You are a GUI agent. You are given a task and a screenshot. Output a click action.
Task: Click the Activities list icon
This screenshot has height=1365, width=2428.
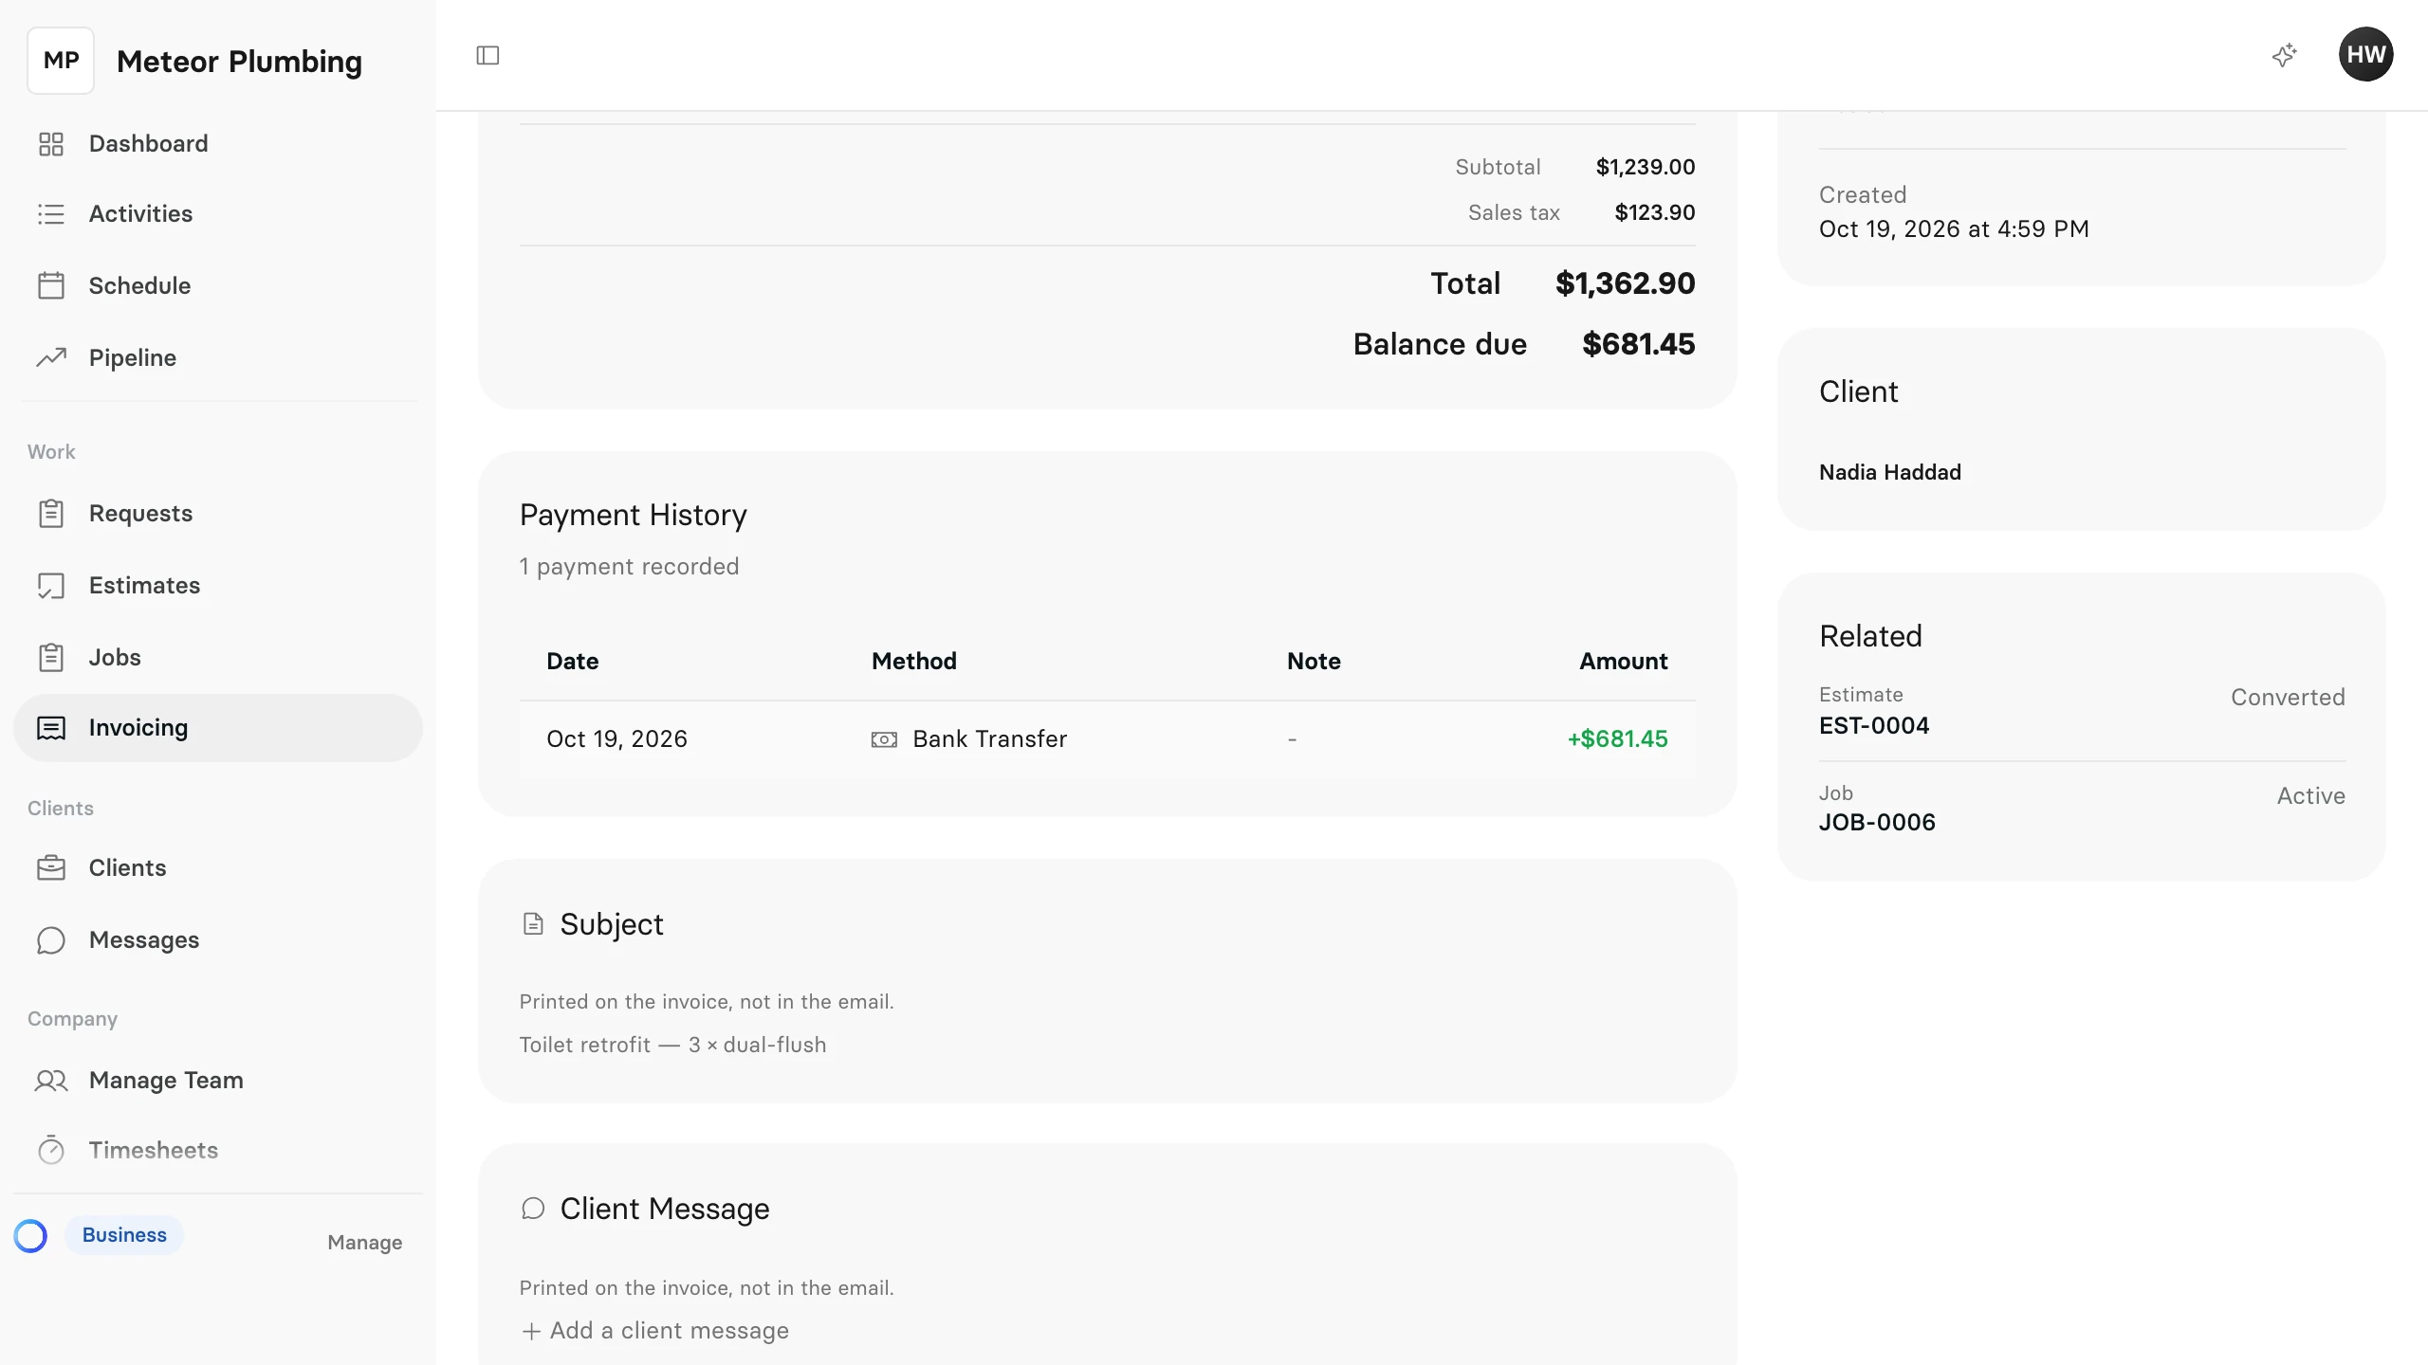point(50,214)
